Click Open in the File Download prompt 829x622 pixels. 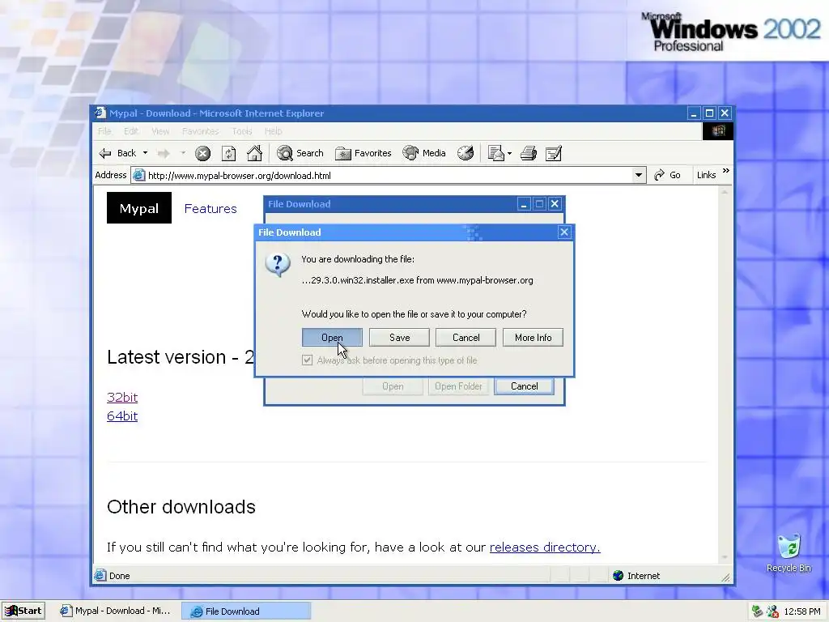[x=332, y=338]
